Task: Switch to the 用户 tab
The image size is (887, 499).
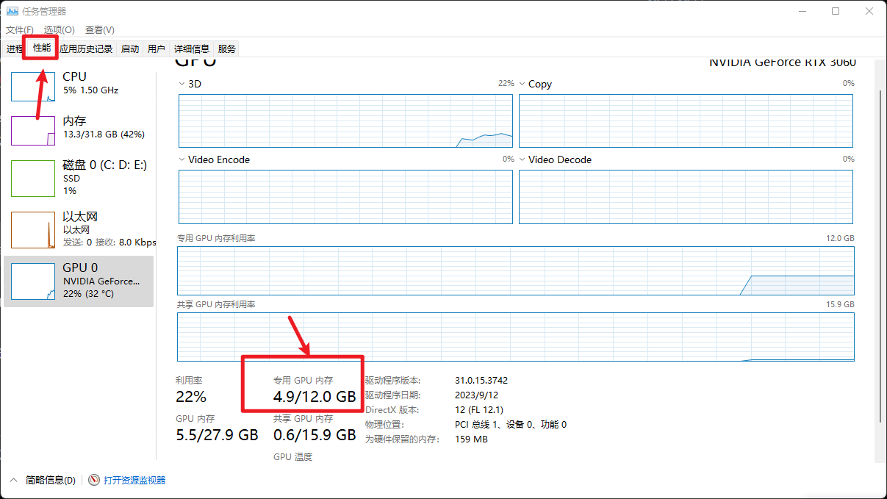Action: (157, 49)
